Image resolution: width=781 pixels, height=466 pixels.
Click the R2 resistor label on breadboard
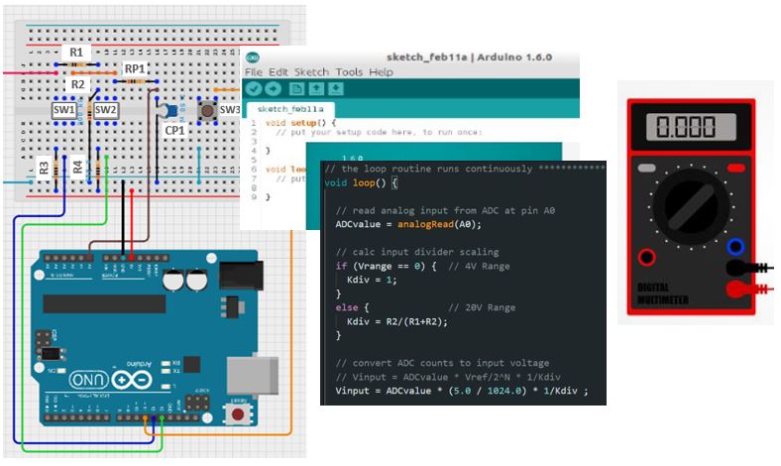(x=77, y=84)
